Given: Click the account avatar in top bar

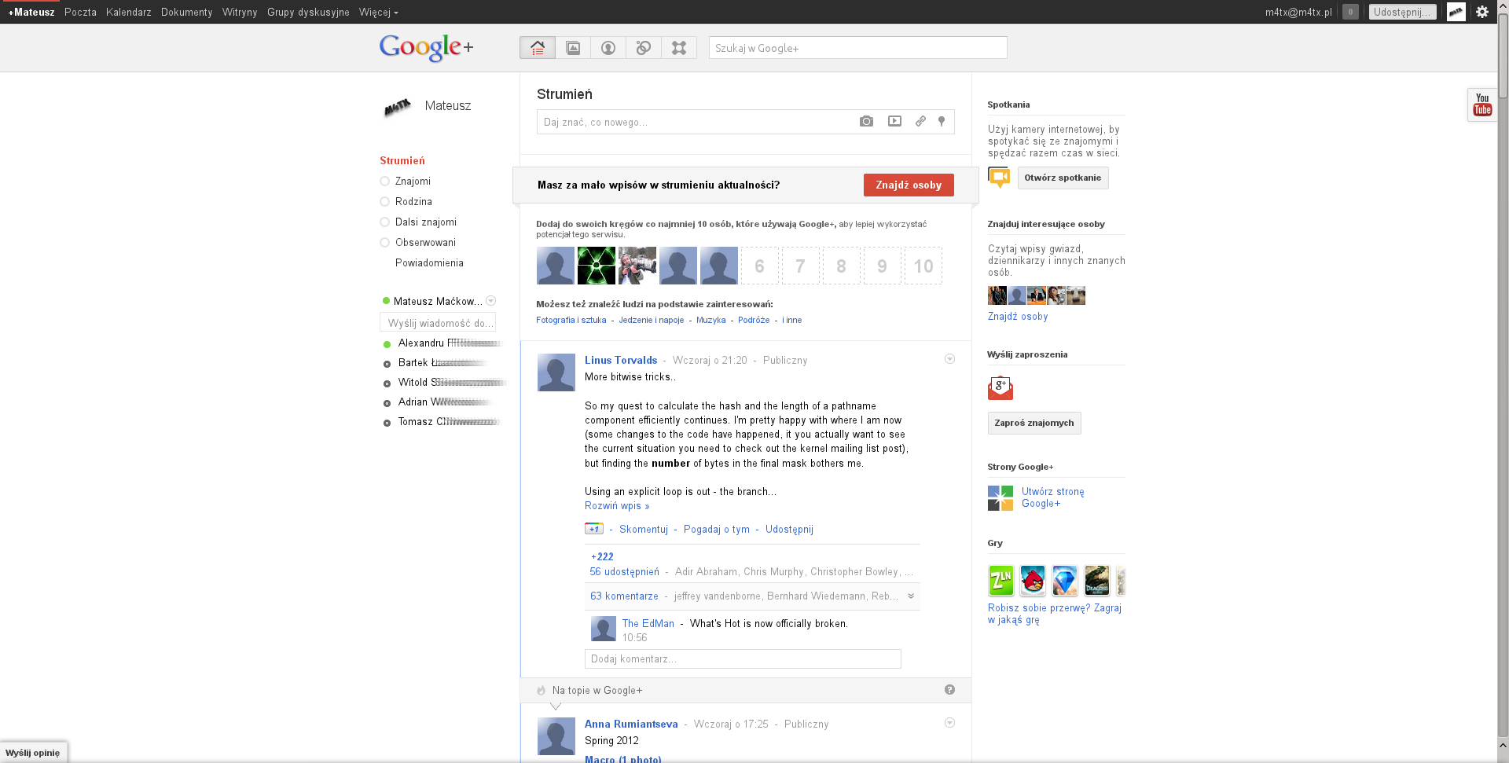Looking at the screenshot, I should coord(1456,12).
